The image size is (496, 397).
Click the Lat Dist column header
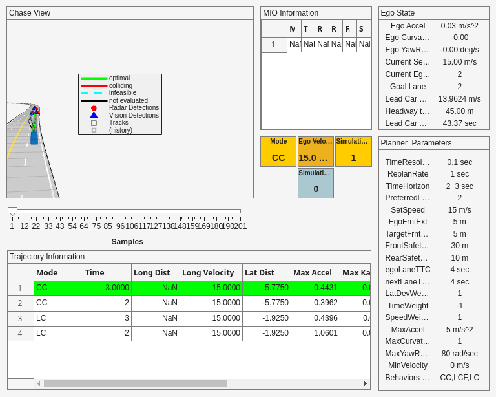click(x=266, y=273)
